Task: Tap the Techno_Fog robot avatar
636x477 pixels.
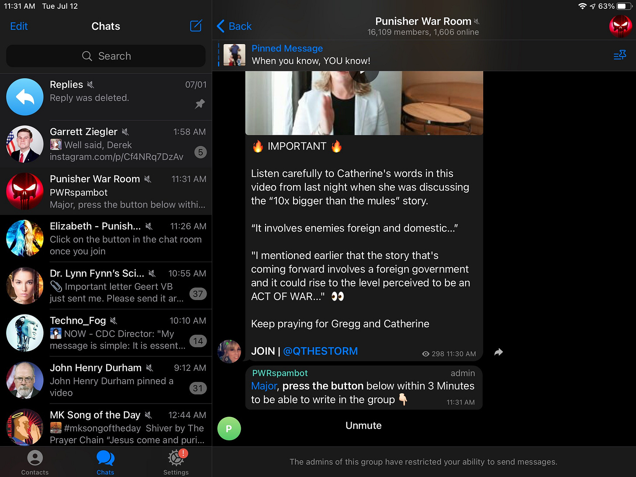Action: tap(25, 333)
